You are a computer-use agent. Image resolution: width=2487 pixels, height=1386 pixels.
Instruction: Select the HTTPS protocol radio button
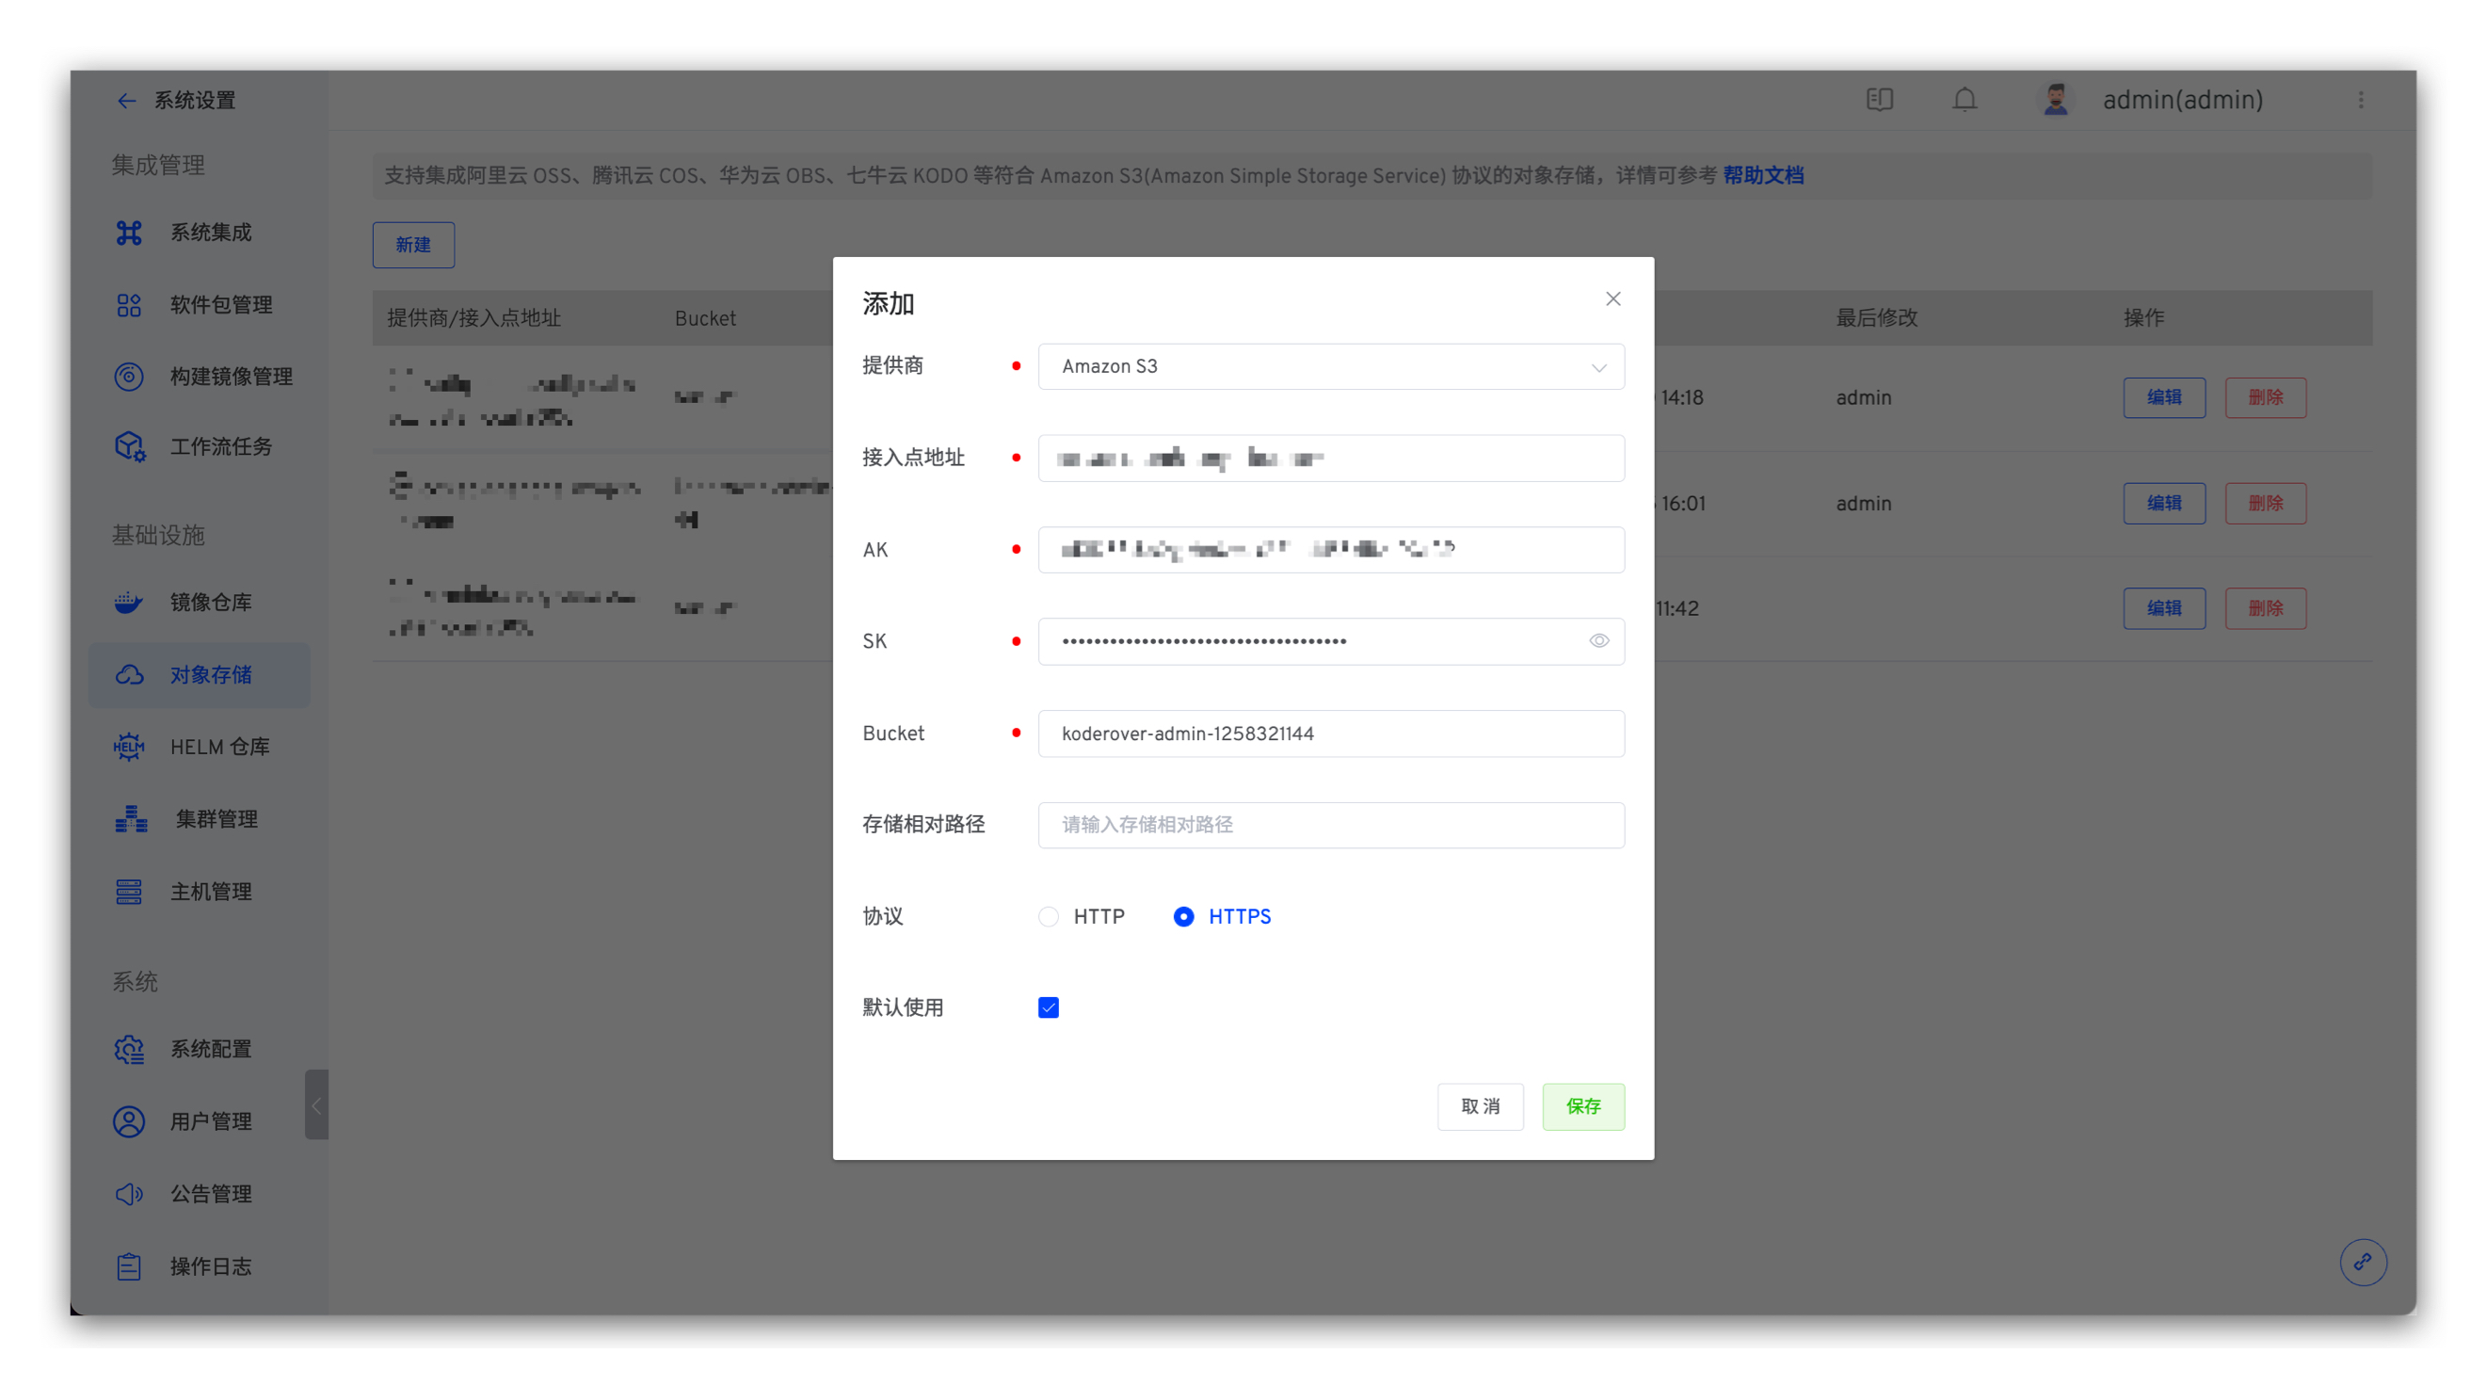pos(1182,915)
